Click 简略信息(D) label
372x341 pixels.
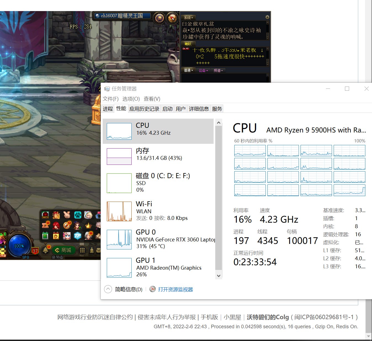click(129, 289)
